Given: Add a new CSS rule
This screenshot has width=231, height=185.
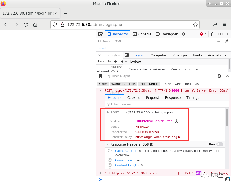Looking at the screenshot, I should coord(116,61).
